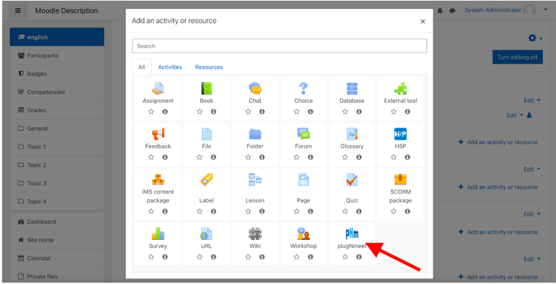Add the Forum activity
556x284 pixels.
[303, 134]
